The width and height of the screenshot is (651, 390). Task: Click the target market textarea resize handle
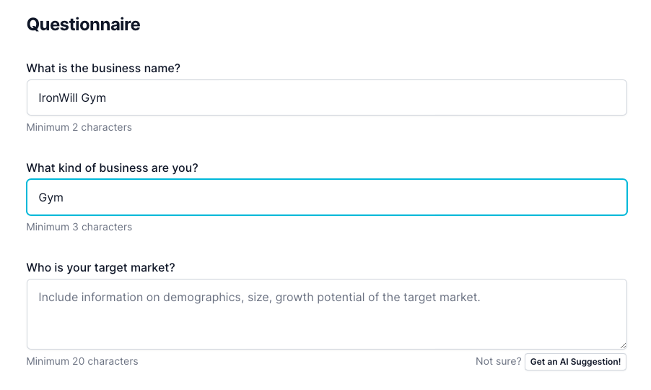point(622,345)
